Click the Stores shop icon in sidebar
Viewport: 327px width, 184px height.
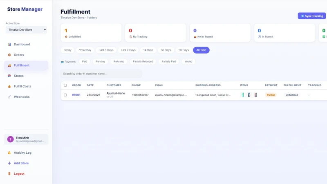[x=9, y=76]
